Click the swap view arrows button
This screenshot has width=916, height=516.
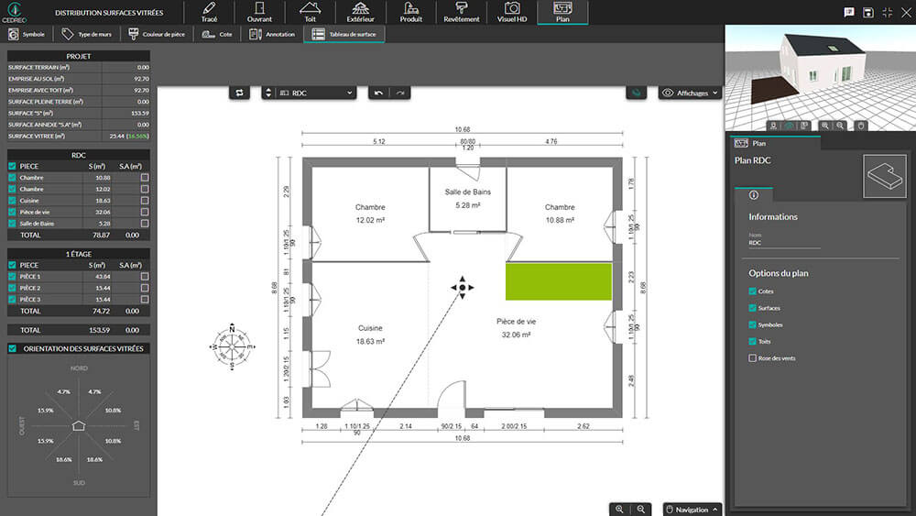[240, 93]
